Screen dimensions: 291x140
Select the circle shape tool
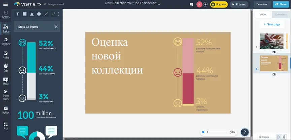[x=39, y=14]
